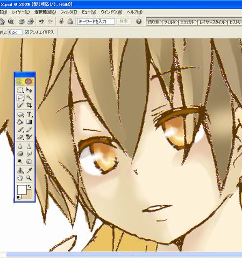Click the キーワードを入力 search field
This screenshot has width=242, height=258.
coord(96,22)
